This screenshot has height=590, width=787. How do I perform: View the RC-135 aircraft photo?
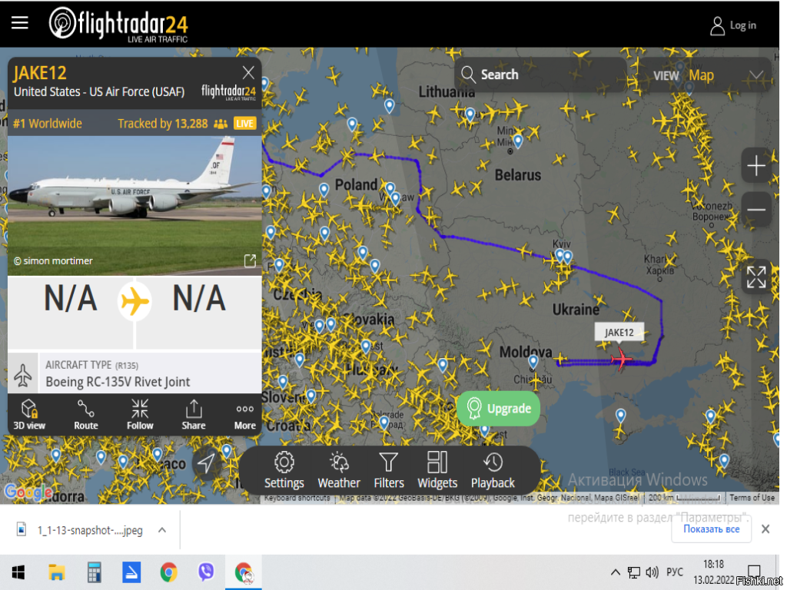coord(134,206)
